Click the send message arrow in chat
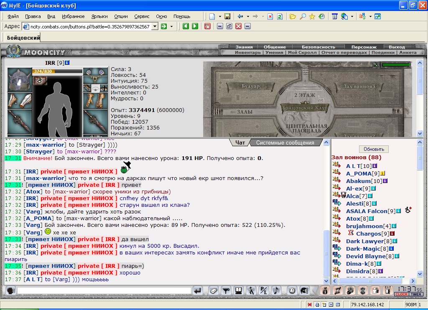The height and width of the screenshot is (310, 428). (x=198, y=291)
